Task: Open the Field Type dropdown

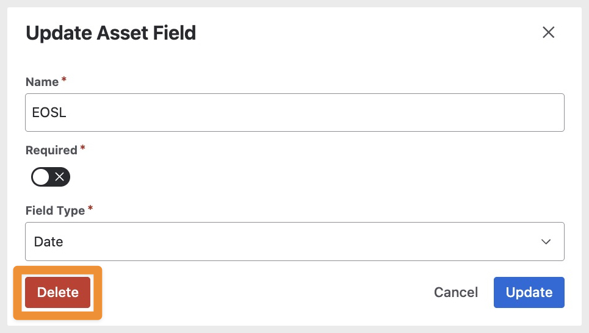Action: (x=294, y=242)
